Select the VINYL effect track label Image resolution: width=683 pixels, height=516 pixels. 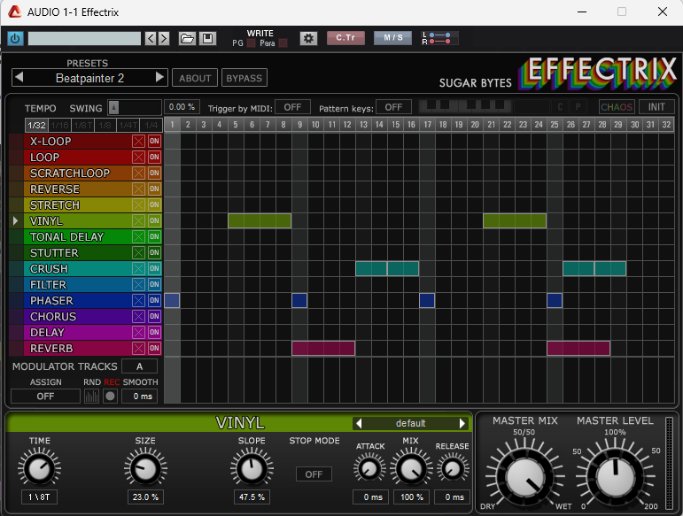click(x=46, y=221)
